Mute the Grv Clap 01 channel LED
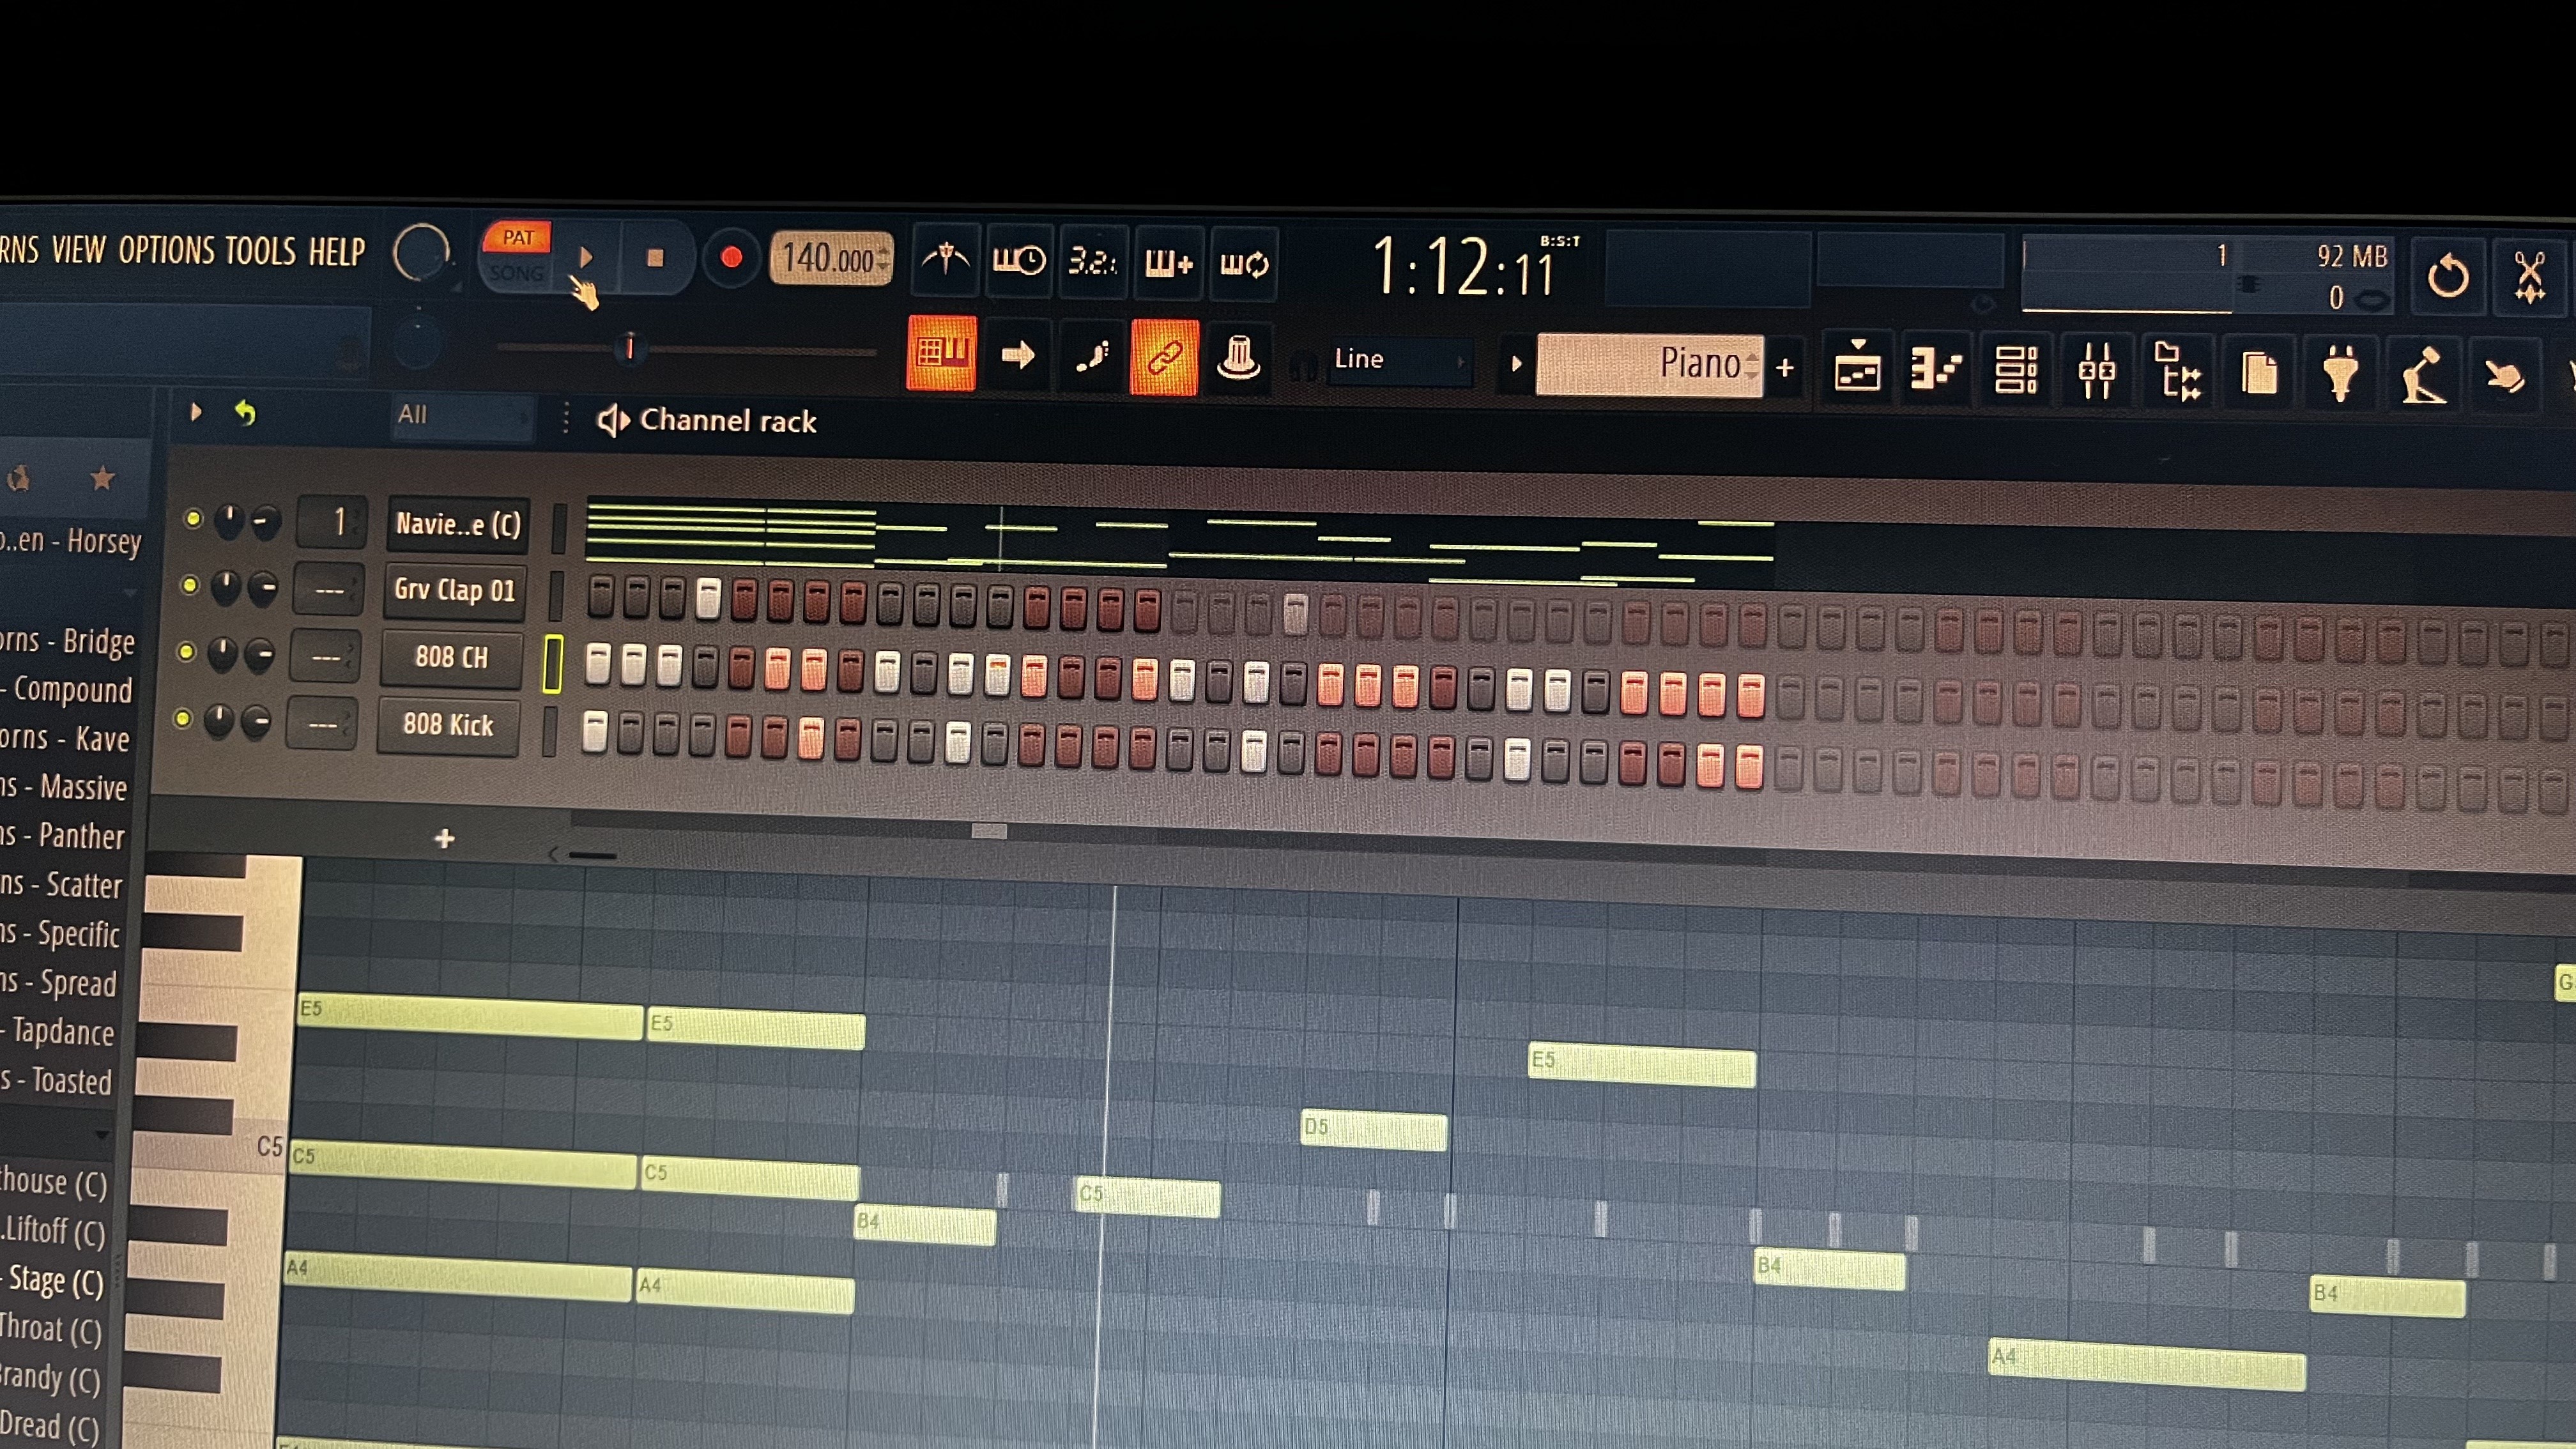This screenshot has width=2576, height=1449. (189, 586)
